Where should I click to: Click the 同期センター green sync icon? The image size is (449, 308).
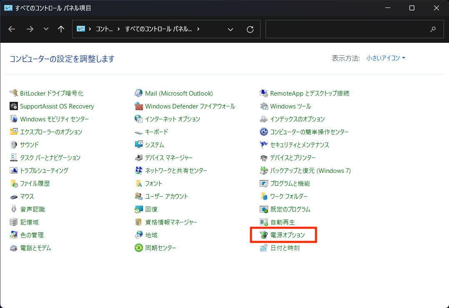pyautogui.click(x=139, y=248)
